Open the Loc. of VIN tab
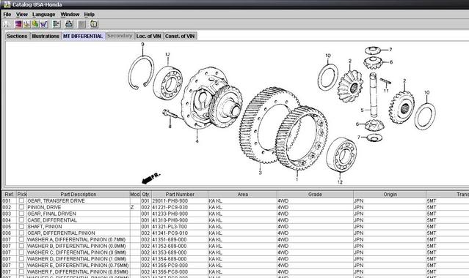The height and width of the screenshot is (278, 469). (x=148, y=36)
